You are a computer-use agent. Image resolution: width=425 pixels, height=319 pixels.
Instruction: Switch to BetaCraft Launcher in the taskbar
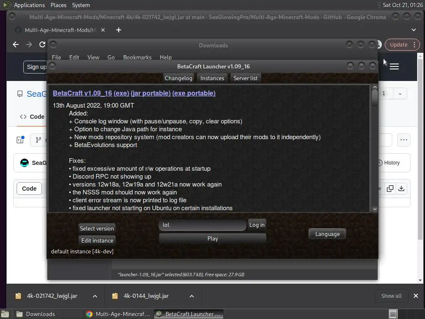(x=189, y=314)
